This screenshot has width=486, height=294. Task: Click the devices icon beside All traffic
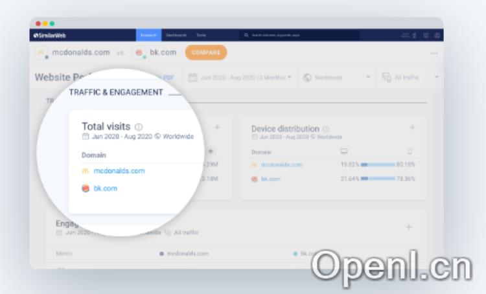tap(386, 78)
